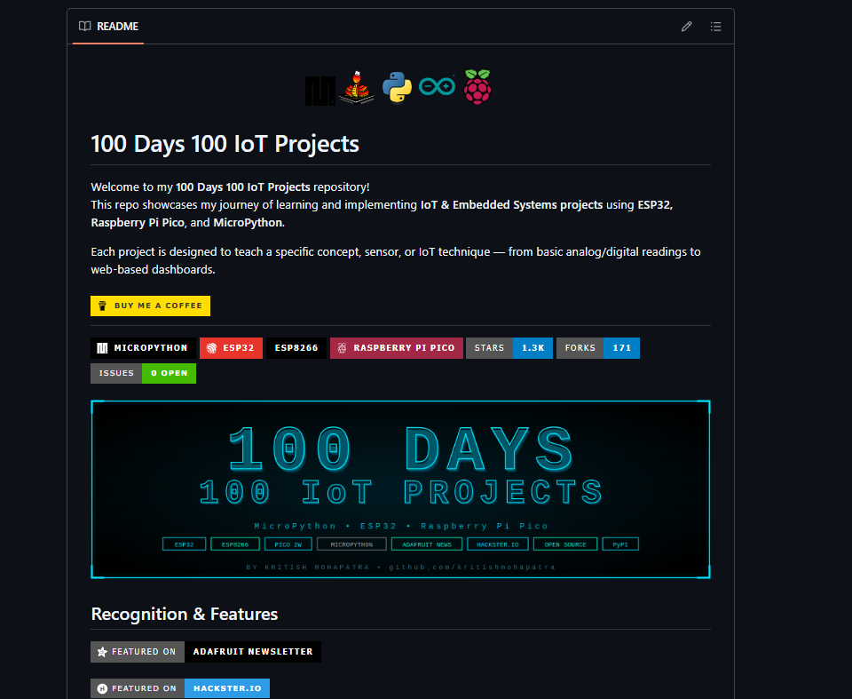
Task: Open the red ESP32 badge
Action: pos(231,348)
